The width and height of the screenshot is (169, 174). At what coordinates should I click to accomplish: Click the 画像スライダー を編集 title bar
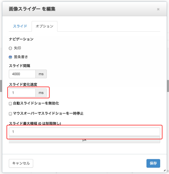(x=85, y=9)
